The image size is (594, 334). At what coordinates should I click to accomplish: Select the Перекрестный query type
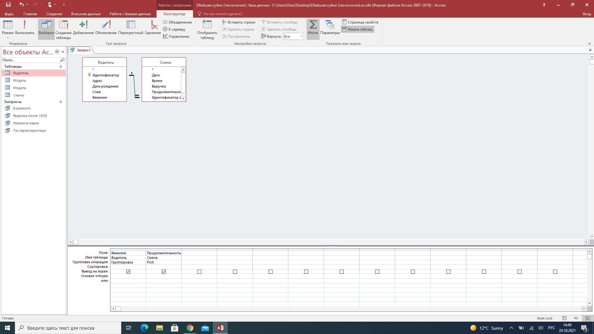[131, 28]
